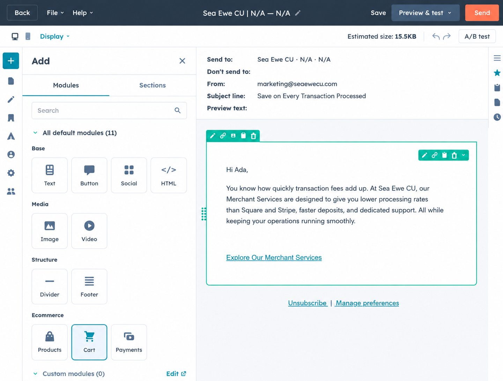This screenshot has width=503, height=381.
Task: Select the Payments module
Action: tap(129, 342)
